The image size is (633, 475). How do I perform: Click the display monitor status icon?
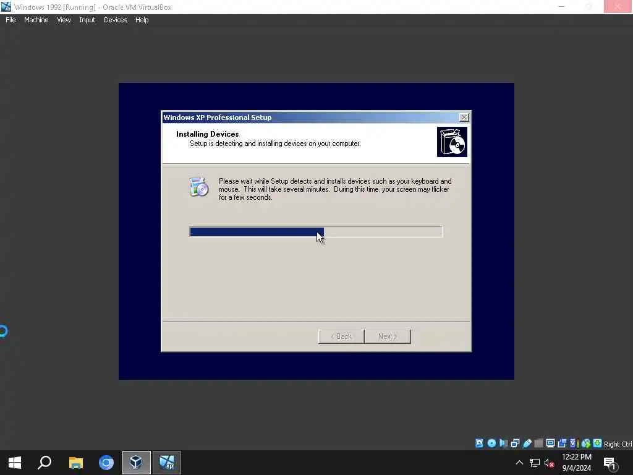550,443
